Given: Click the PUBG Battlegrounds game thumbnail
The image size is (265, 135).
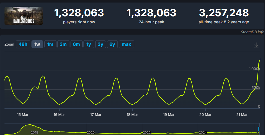Looking at the screenshot, I should (x=24, y=16).
